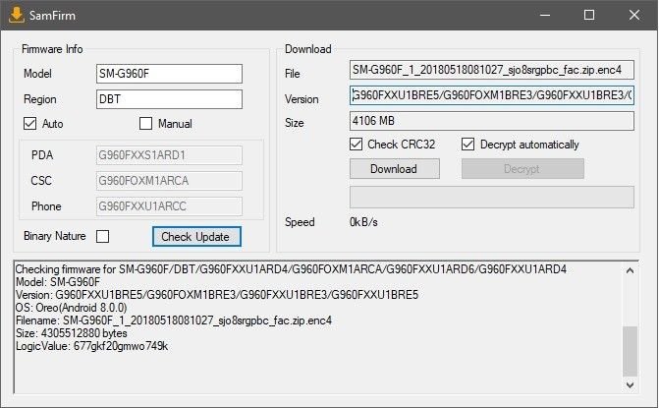659x408 pixels.
Task: Tick the Binary Nature checkbox
Action: pyautogui.click(x=102, y=236)
